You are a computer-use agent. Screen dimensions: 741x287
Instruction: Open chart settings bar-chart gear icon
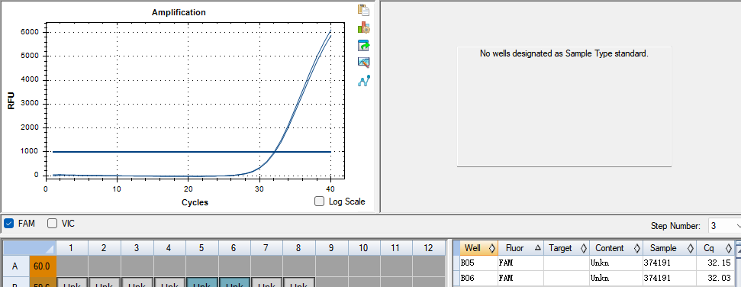tap(363, 27)
